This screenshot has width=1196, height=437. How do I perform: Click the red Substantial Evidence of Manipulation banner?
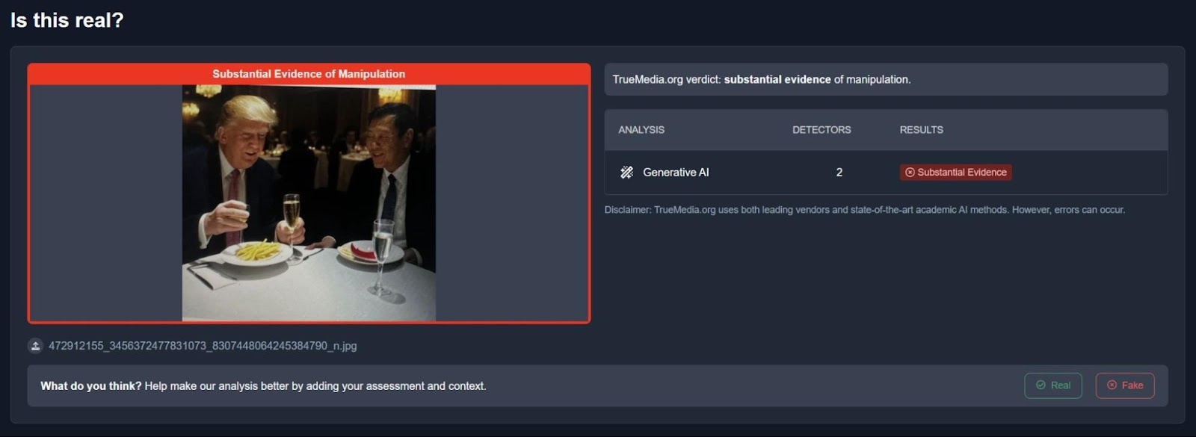pyautogui.click(x=309, y=74)
